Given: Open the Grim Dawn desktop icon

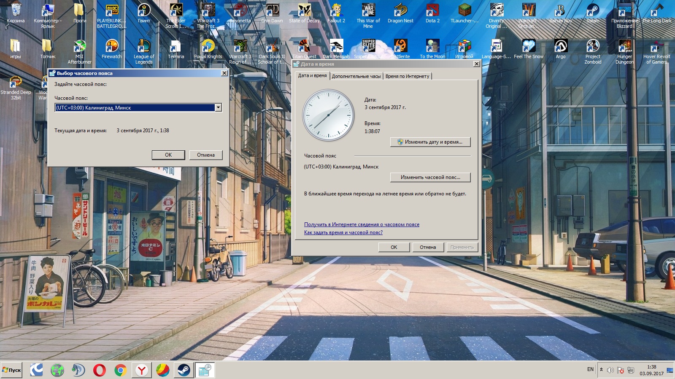Looking at the screenshot, I should (x=272, y=13).
